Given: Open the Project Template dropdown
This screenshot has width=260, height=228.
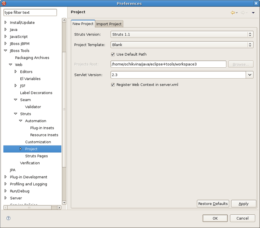Looking at the screenshot, I should pos(182,45).
